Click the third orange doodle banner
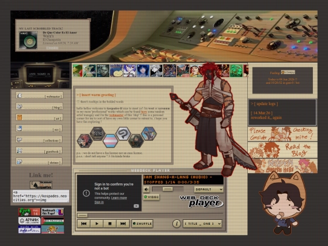This screenshot has width=328, height=246. click(x=282, y=166)
